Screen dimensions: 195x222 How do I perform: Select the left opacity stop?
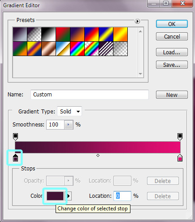point(16,137)
